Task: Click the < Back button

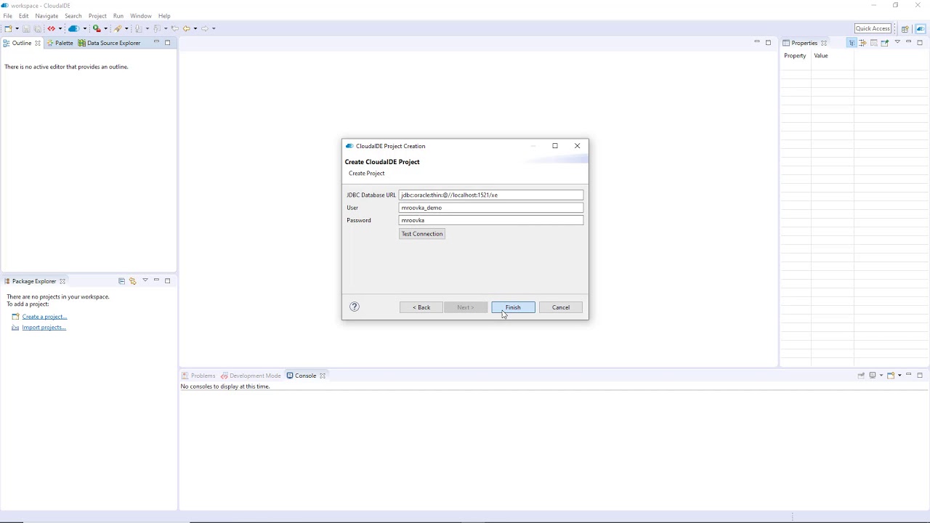Action: click(x=421, y=307)
